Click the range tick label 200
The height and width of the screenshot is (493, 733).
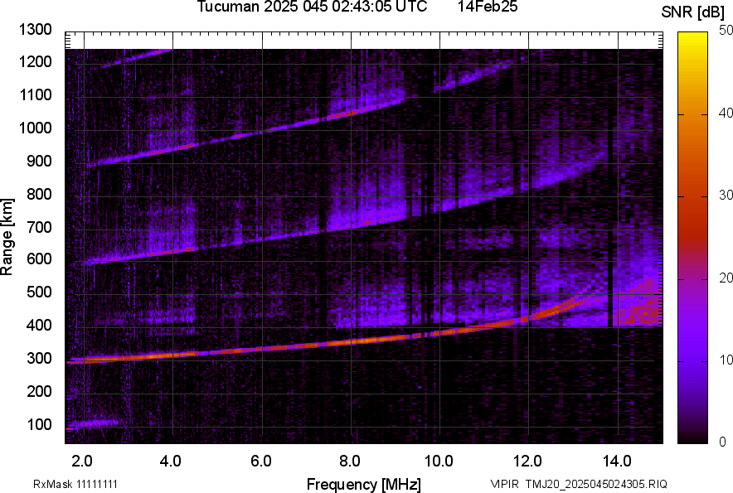click(x=39, y=391)
